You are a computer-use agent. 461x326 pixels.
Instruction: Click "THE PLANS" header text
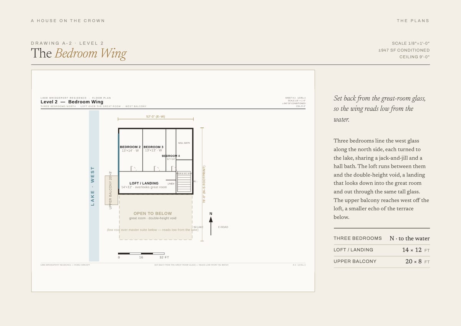coord(413,21)
